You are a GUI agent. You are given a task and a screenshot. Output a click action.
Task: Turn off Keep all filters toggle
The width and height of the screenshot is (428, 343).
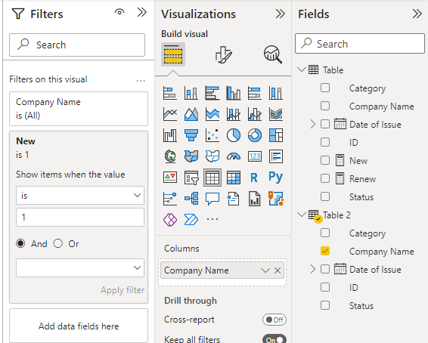point(274,340)
